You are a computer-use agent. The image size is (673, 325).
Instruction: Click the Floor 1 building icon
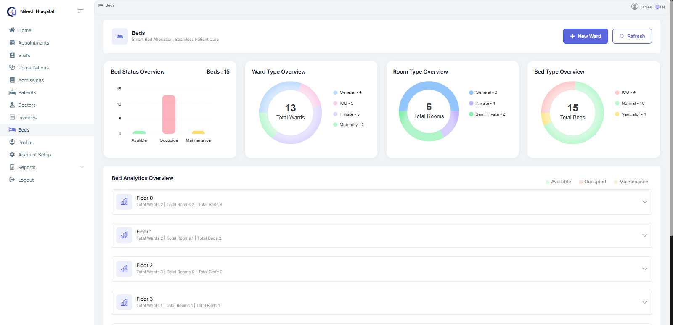pyautogui.click(x=124, y=235)
